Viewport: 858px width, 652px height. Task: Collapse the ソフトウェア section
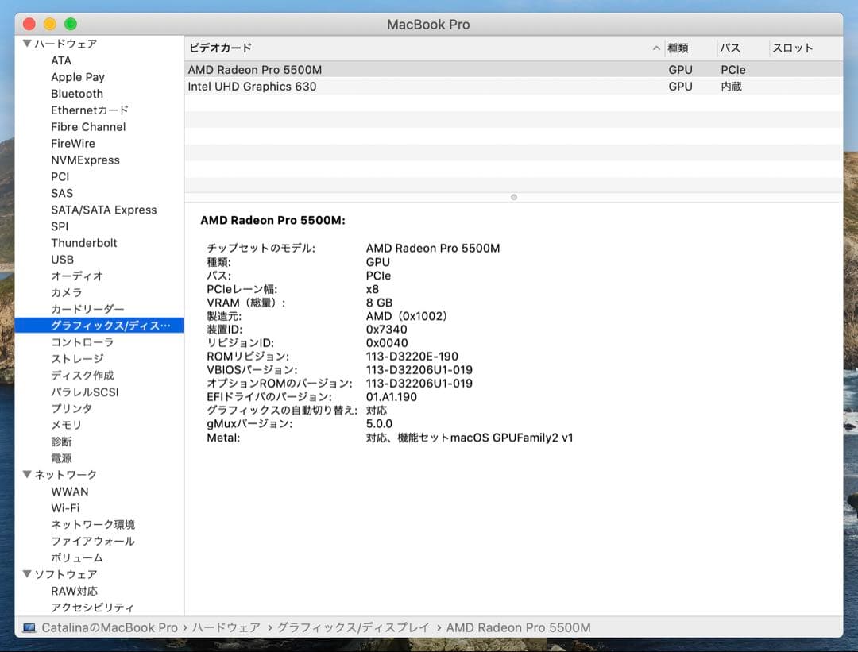coord(27,573)
